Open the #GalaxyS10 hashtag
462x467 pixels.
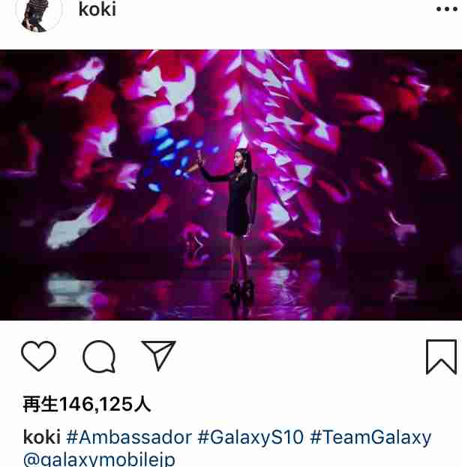click(250, 437)
